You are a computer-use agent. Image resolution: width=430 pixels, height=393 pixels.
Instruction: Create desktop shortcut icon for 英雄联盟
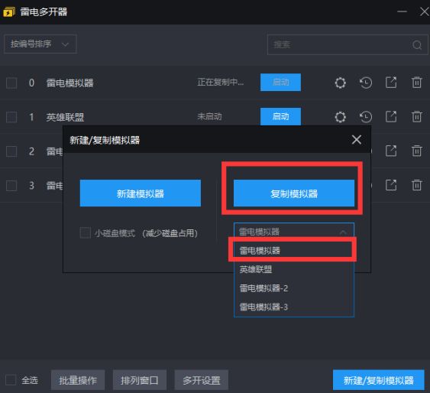(391, 117)
